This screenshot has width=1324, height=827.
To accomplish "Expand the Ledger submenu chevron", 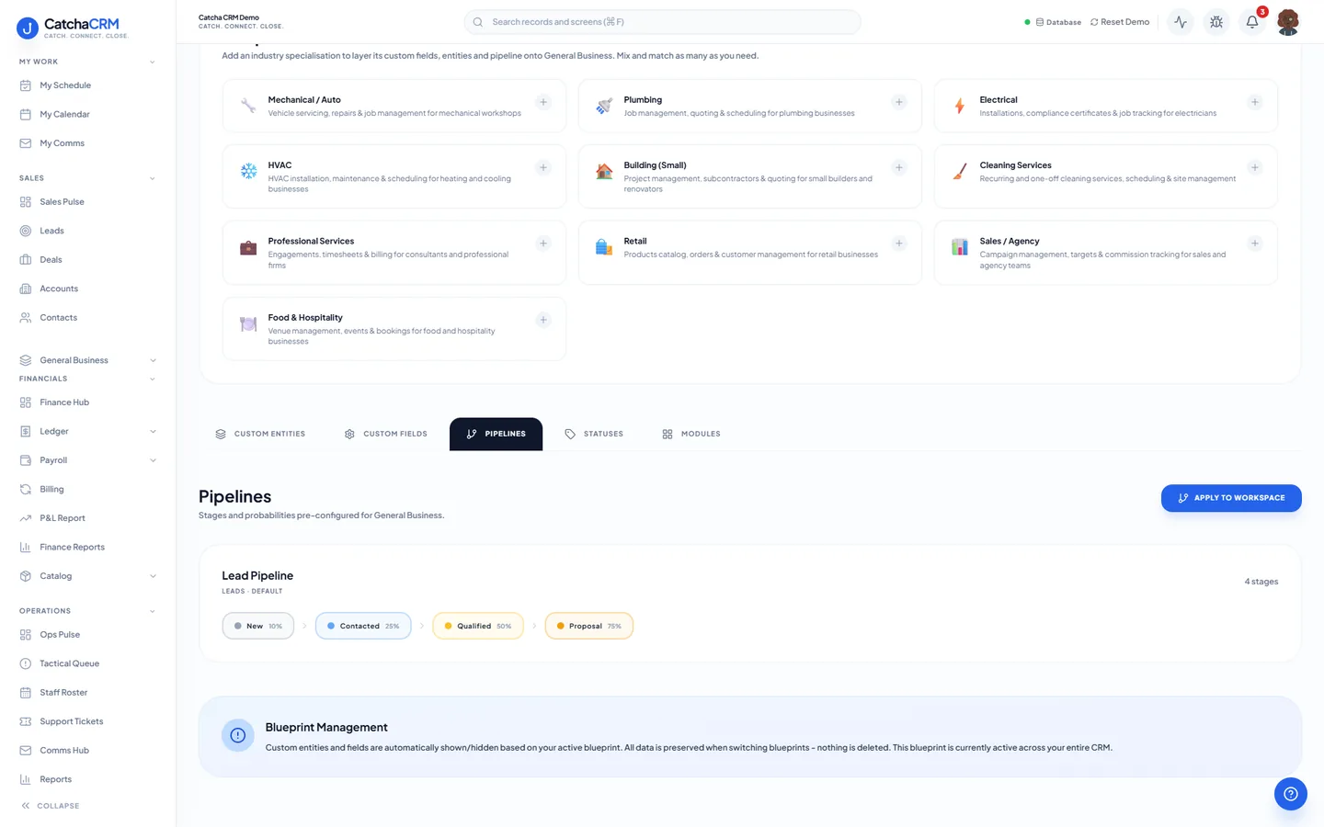I will [x=153, y=432].
